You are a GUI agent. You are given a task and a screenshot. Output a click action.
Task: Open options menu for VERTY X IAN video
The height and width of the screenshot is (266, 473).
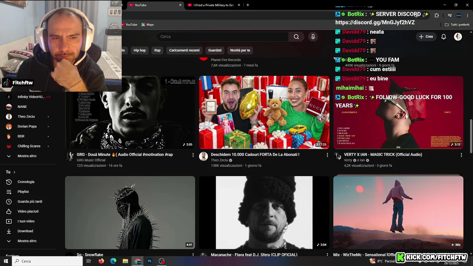tap(461, 155)
